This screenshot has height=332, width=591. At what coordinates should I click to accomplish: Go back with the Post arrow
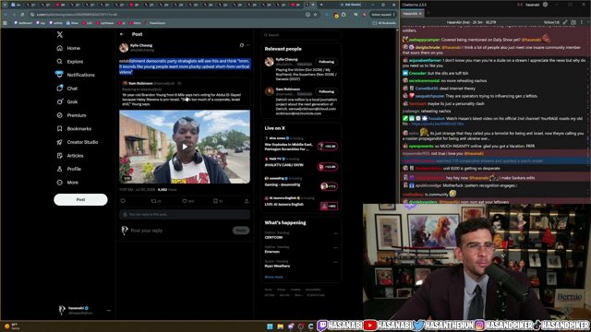[x=122, y=34]
